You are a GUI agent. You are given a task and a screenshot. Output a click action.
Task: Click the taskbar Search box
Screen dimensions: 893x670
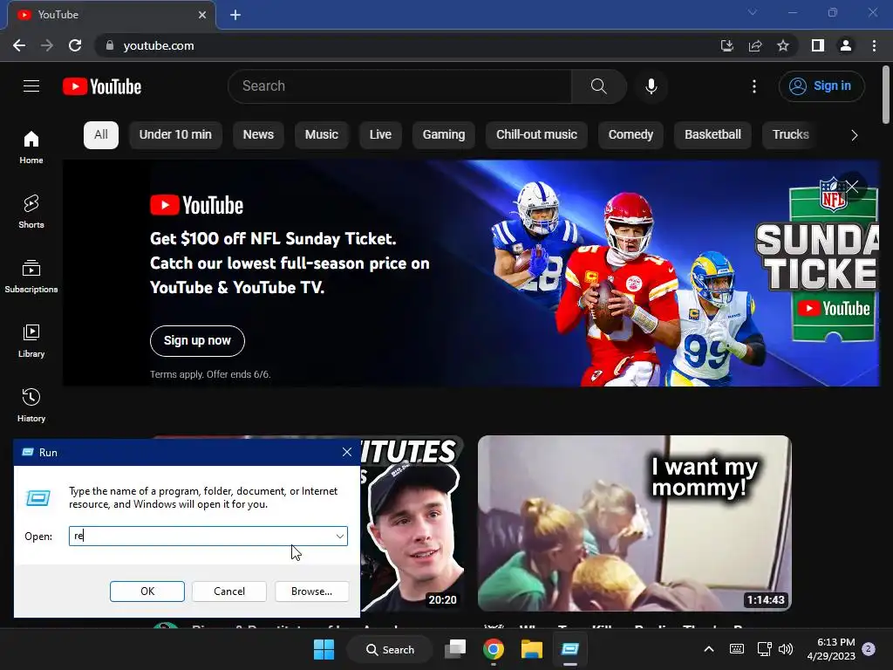(x=390, y=649)
